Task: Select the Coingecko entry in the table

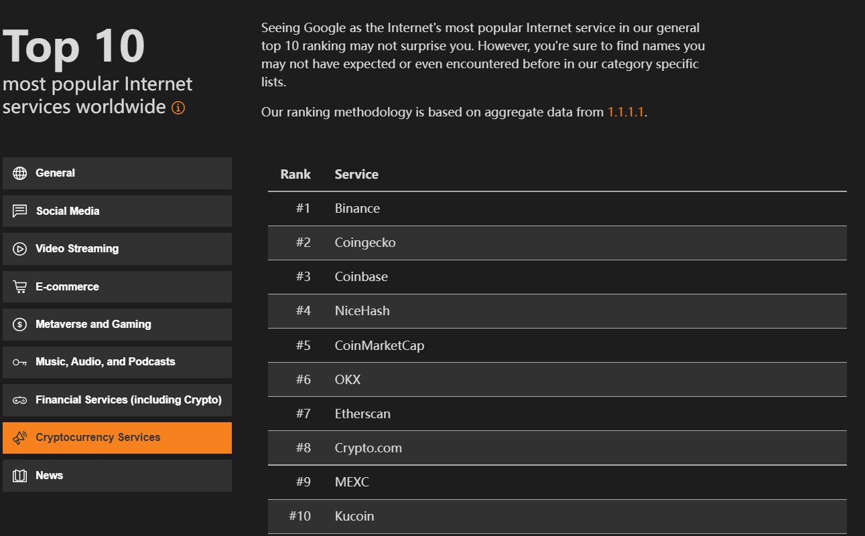Action: pos(365,243)
